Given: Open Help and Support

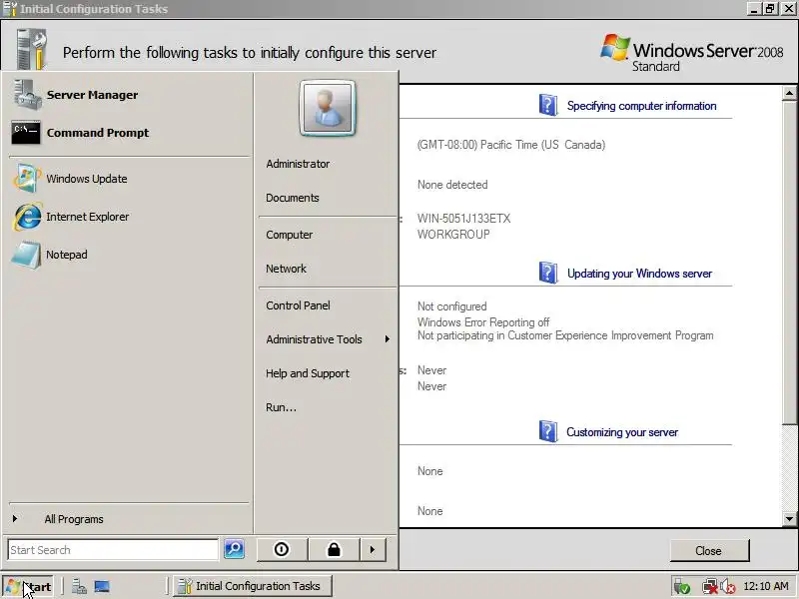Looking at the screenshot, I should click(x=308, y=373).
